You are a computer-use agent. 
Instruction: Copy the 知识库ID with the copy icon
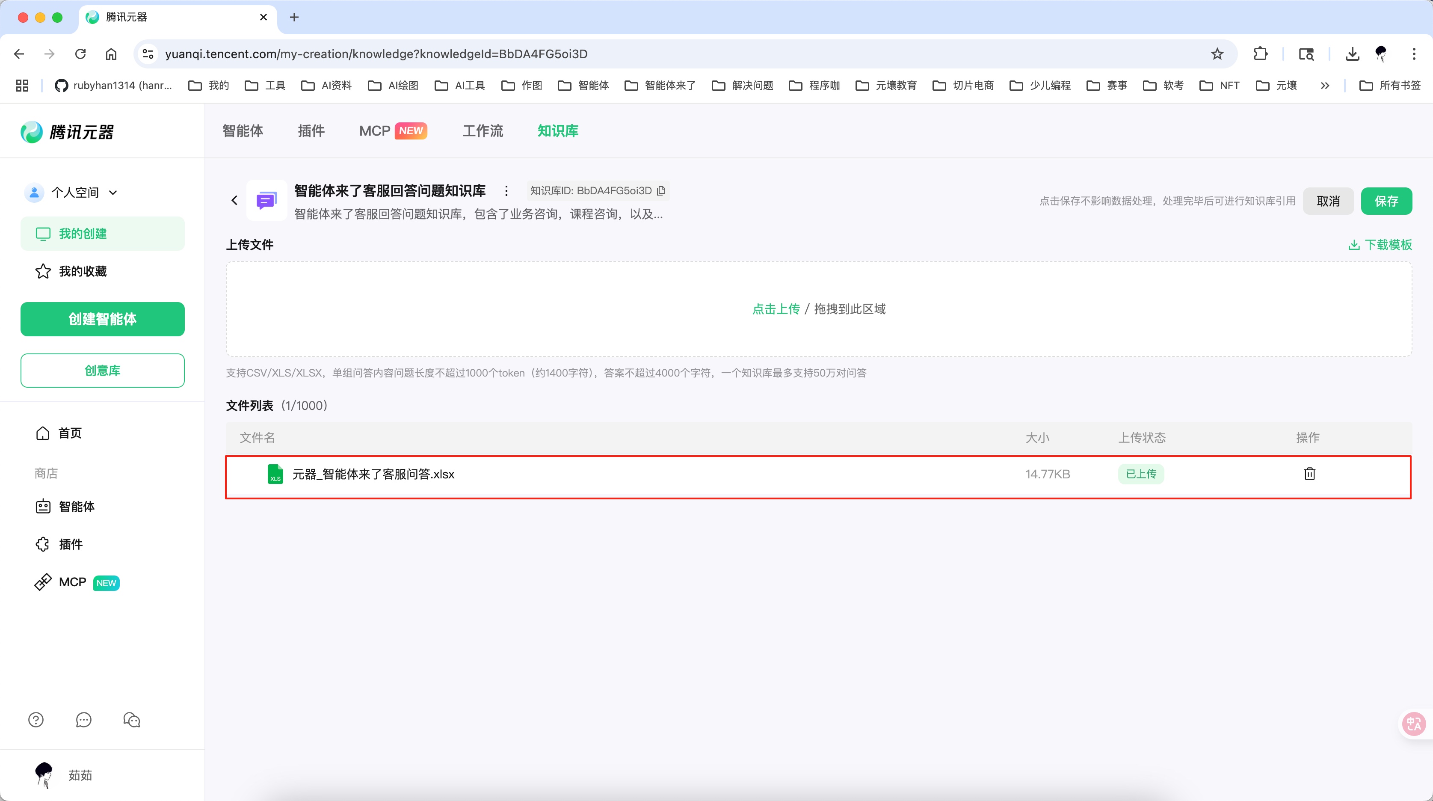pyautogui.click(x=661, y=190)
